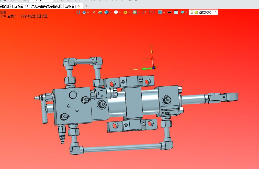
Task: Select the red X axis arrow of triad
Action: pos(152,61)
